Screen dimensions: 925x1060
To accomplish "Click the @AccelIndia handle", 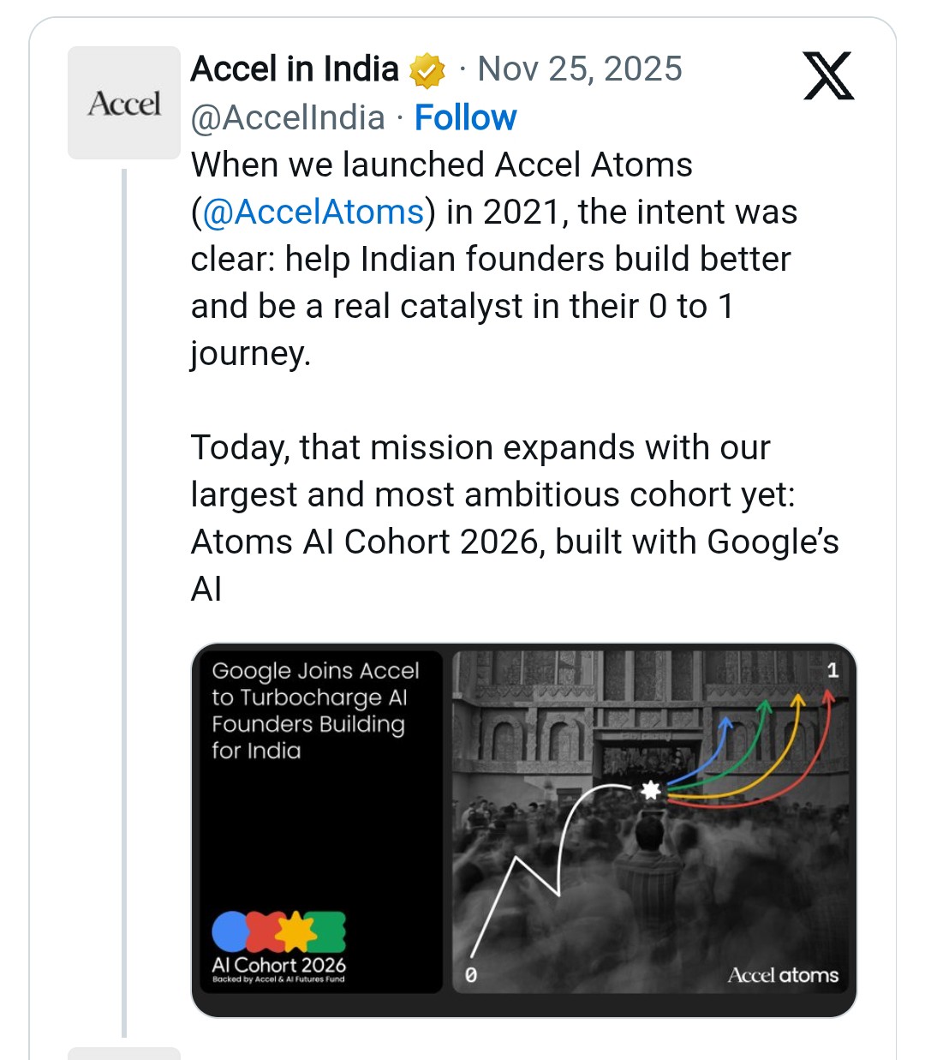I will pyautogui.click(x=288, y=117).
